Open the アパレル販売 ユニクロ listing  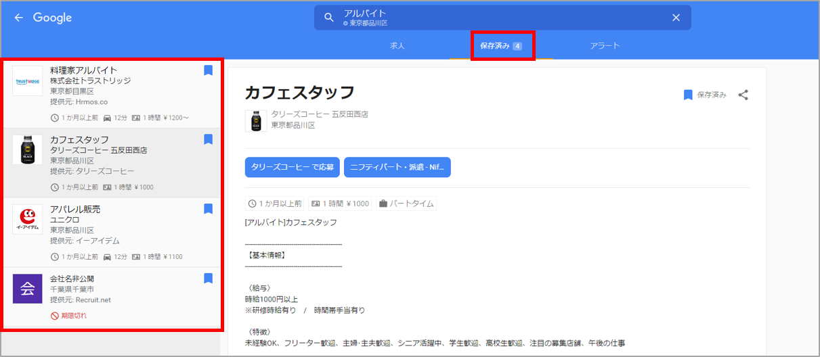(x=112, y=233)
